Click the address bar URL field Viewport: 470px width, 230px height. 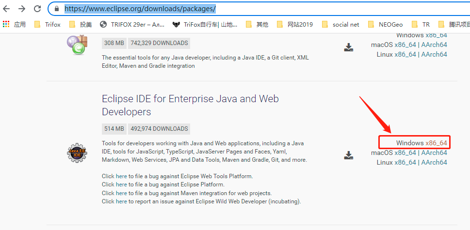[x=243, y=9]
